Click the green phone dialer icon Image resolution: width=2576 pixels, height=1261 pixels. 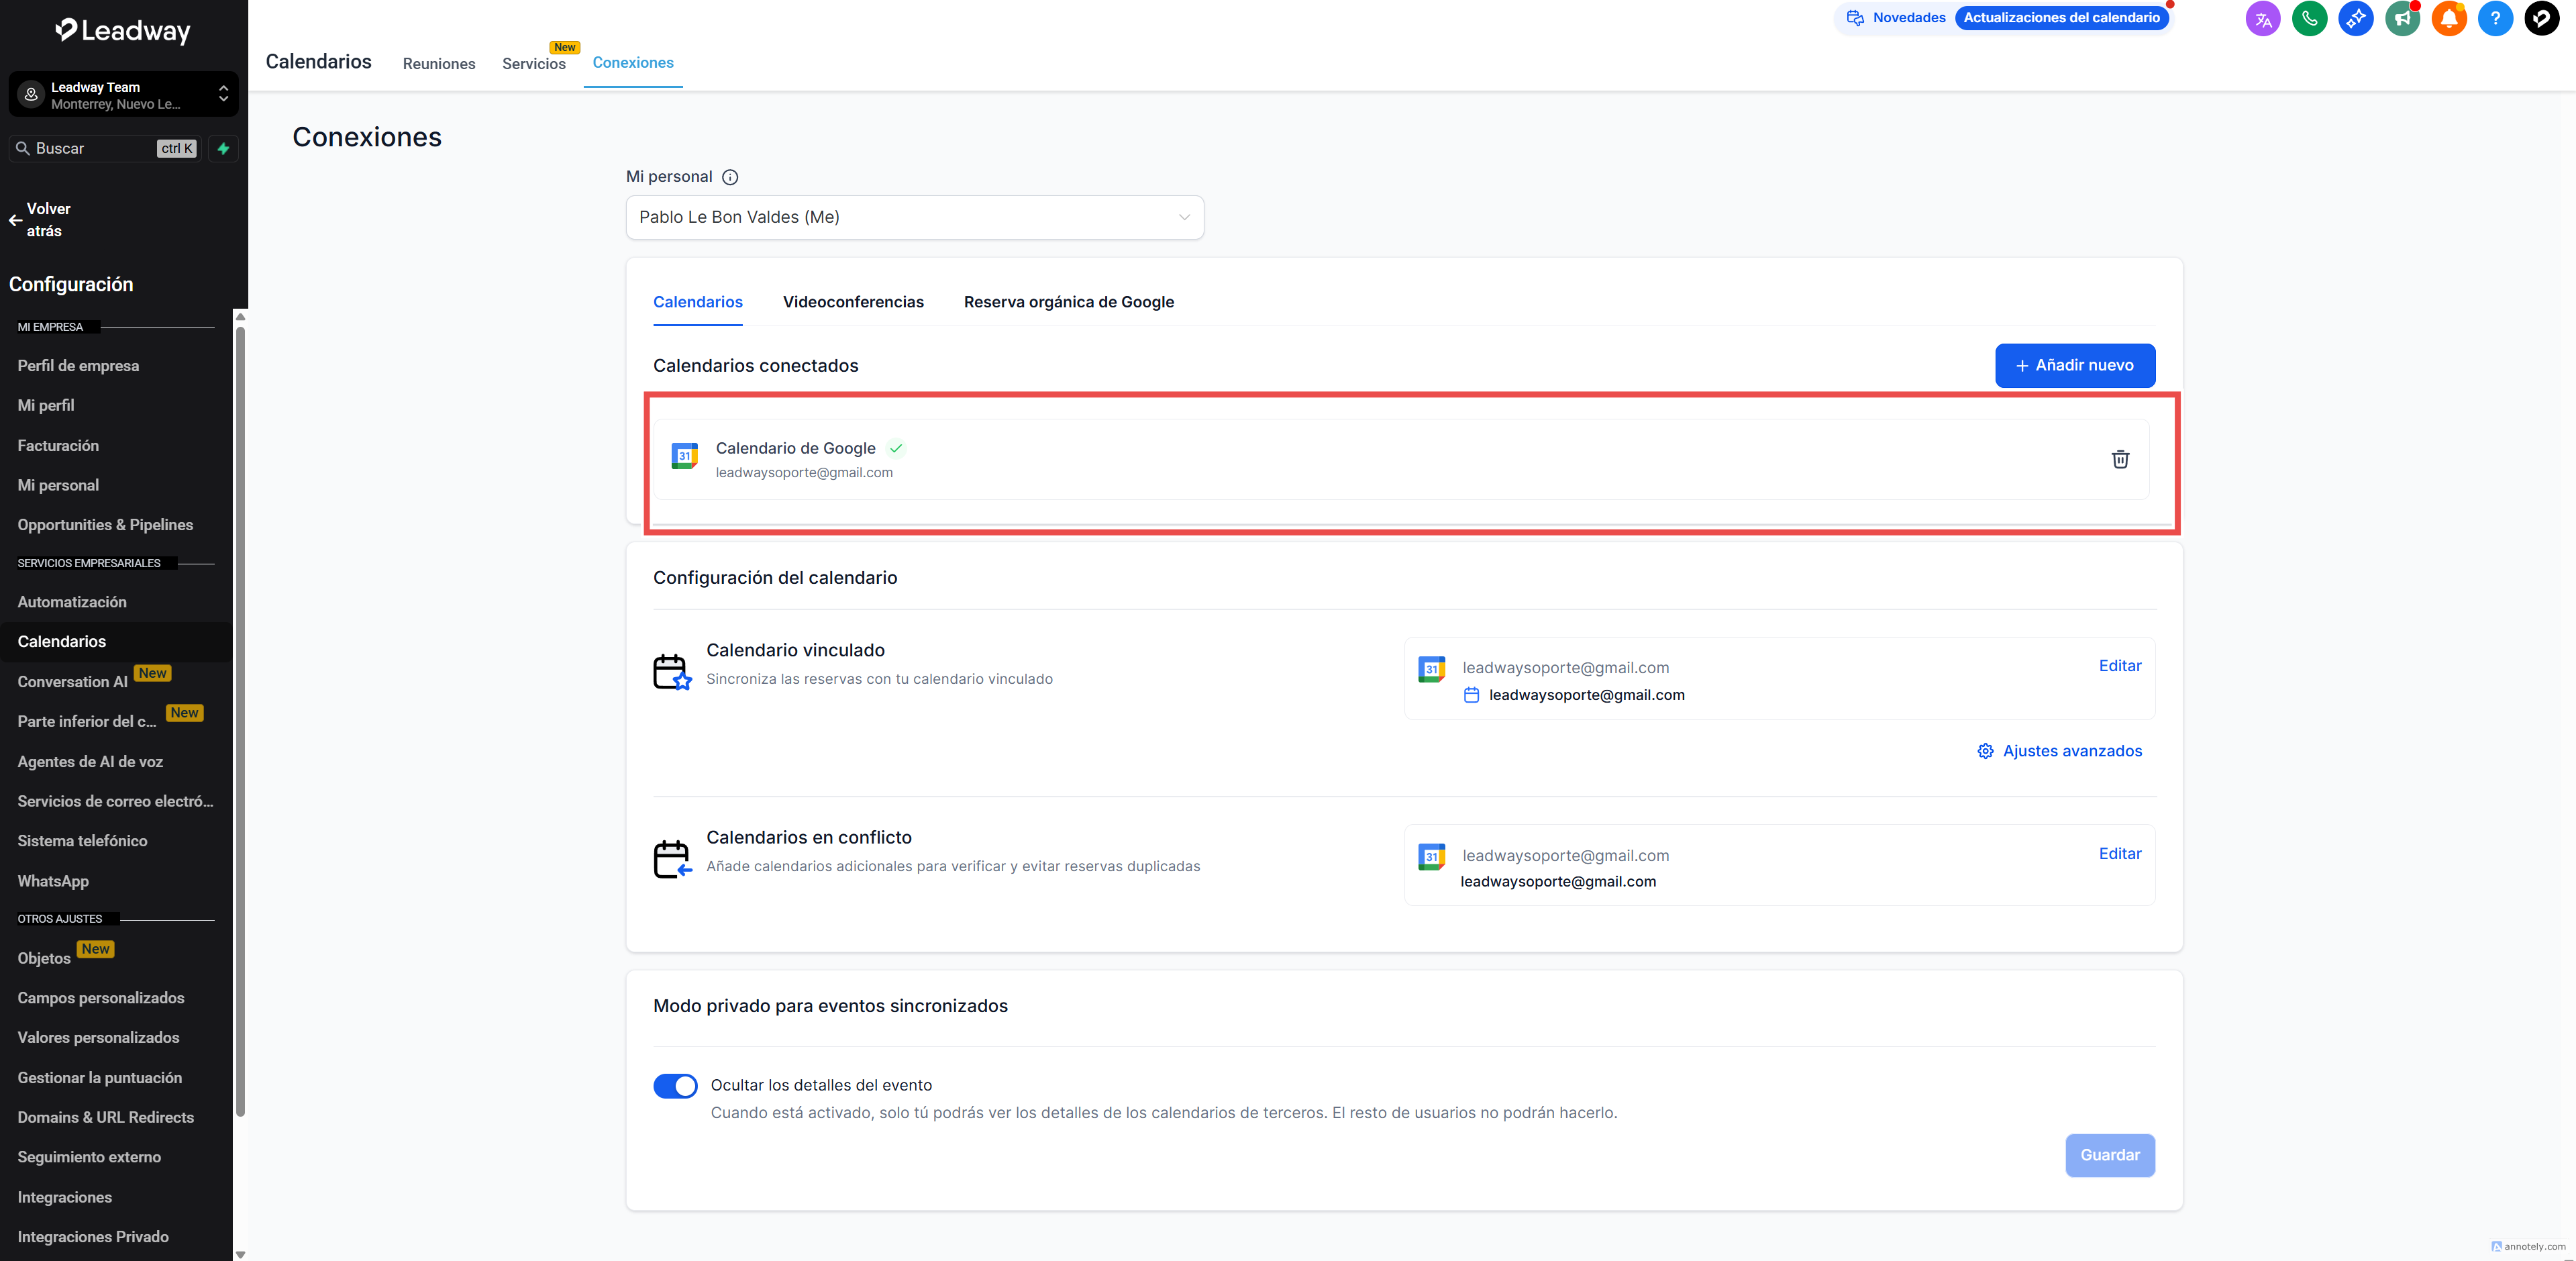pos(2309,18)
